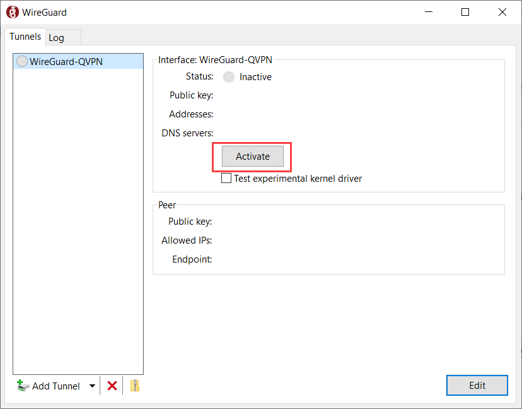Open the Edit tunnel button
The image size is (522, 409).
[477, 386]
